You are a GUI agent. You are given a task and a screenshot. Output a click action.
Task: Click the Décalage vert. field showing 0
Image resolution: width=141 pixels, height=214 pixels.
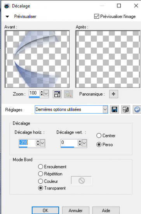[69, 142]
